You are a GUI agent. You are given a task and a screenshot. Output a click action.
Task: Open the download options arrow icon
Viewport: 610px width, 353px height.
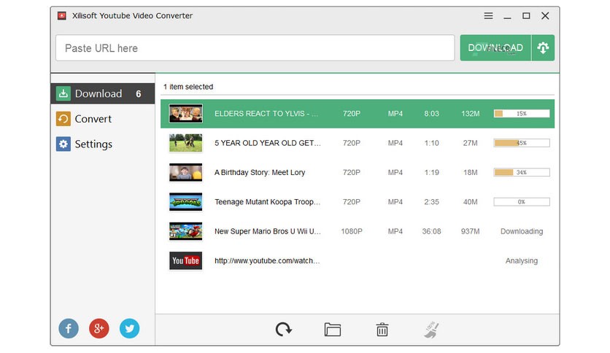[x=543, y=48]
